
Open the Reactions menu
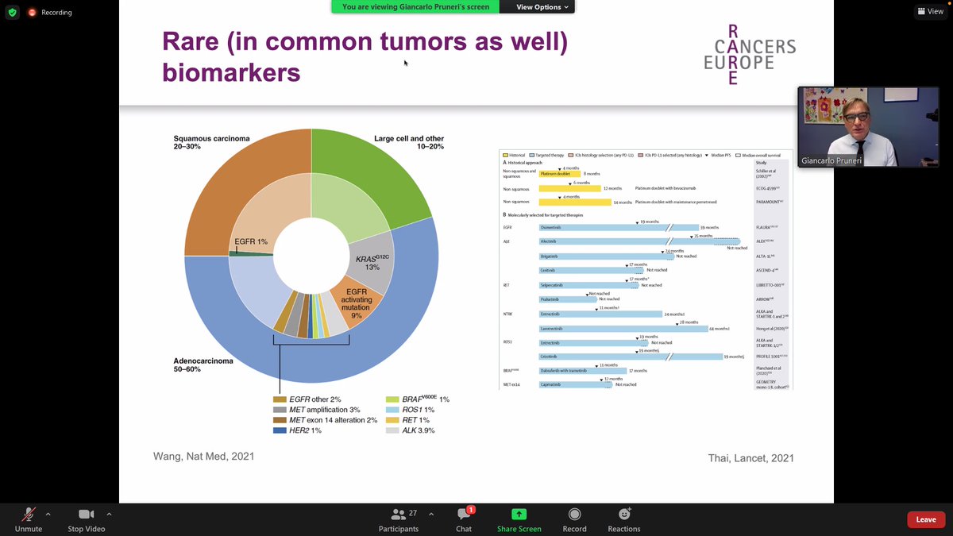624,520
